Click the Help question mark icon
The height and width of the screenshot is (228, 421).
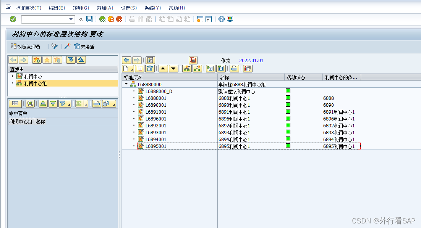click(222, 19)
